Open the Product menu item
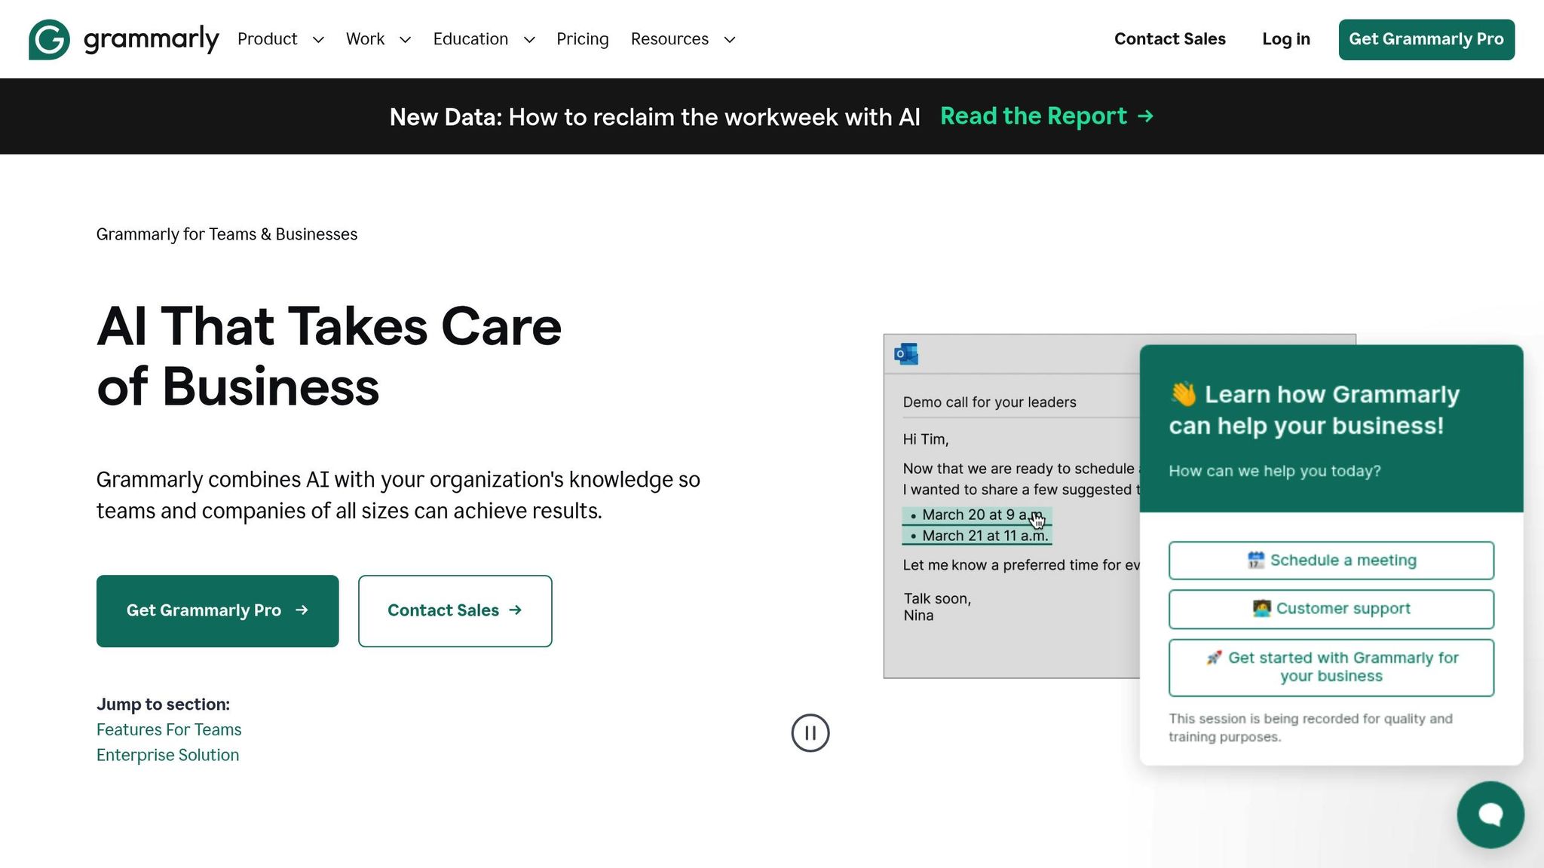The width and height of the screenshot is (1544, 868). click(x=267, y=39)
